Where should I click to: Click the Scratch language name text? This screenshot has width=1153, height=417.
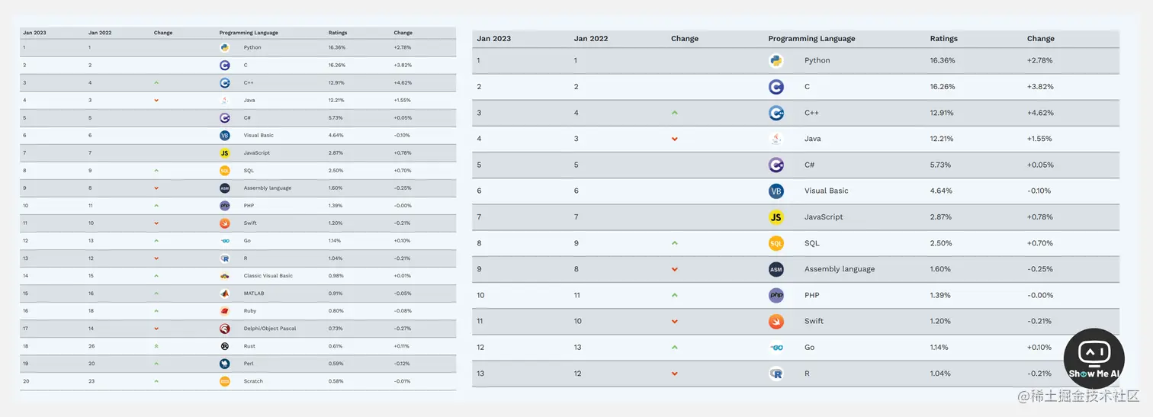[x=253, y=381]
